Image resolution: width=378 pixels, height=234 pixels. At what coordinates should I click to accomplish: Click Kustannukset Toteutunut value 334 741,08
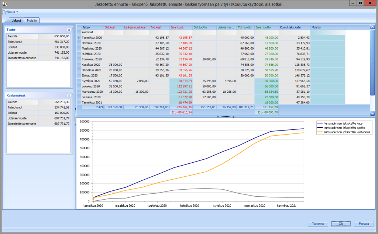55,108
